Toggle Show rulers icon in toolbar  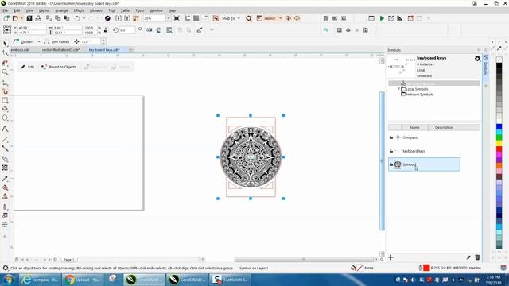click(x=188, y=18)
